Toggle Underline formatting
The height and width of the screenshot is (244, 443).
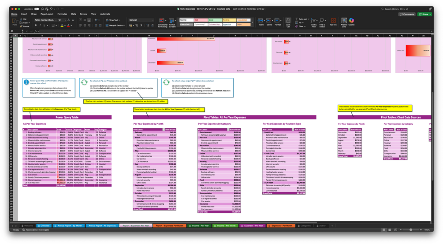click(x=44, y=26)
